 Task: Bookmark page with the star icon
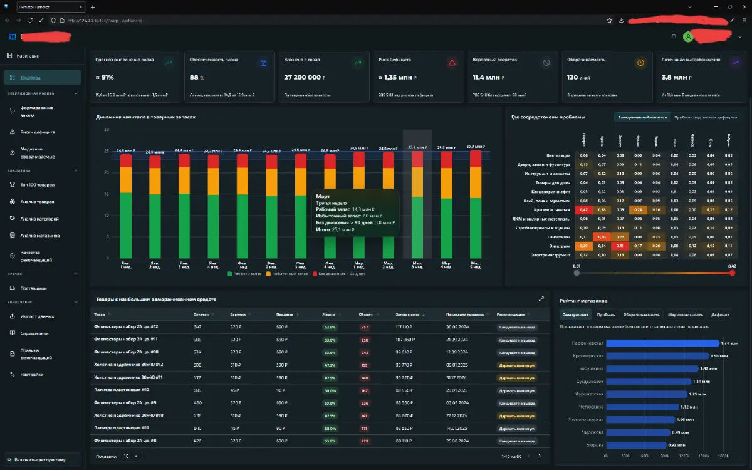click(609, 20)
